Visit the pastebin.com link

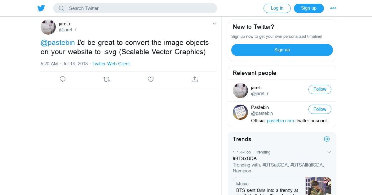point(280,121)
